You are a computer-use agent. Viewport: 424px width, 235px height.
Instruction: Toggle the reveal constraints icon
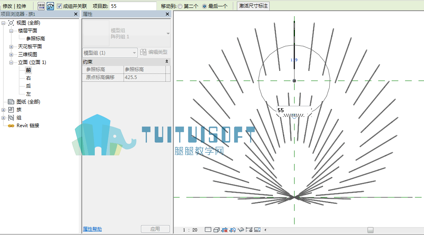coord(249,229)
